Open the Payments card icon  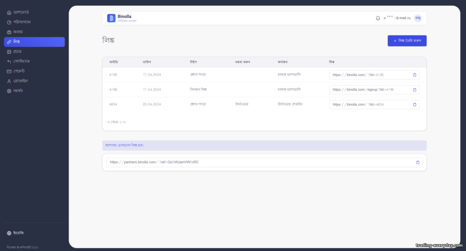9,71
